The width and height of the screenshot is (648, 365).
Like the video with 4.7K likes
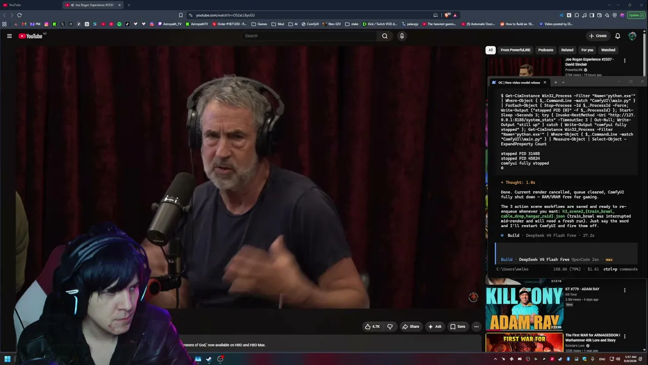coord(372,326)
